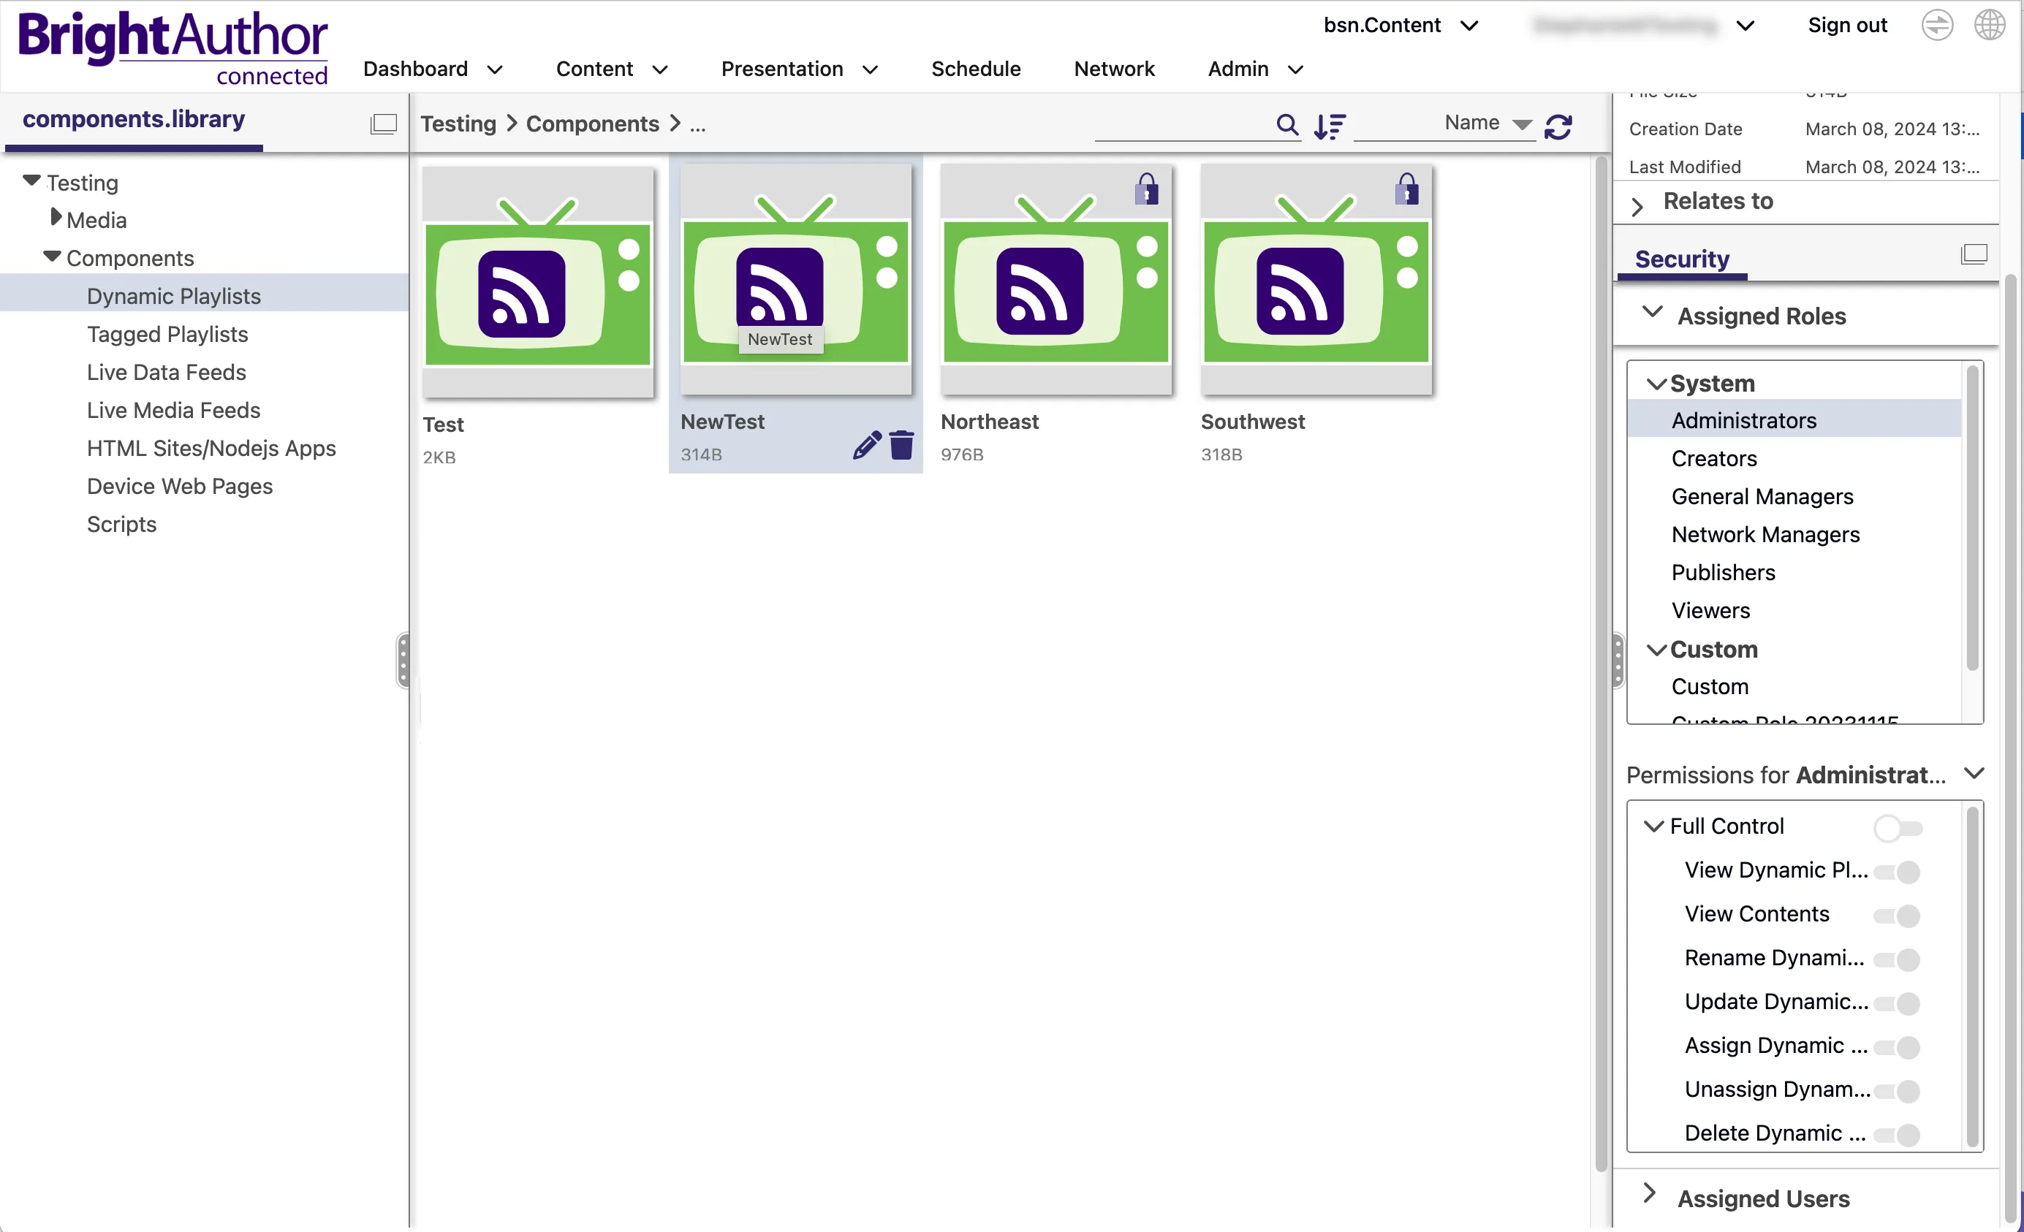Open Scripts in the tree
Image resolution: width=2024 pixels, height=1232 pixels.
[121, 524]
